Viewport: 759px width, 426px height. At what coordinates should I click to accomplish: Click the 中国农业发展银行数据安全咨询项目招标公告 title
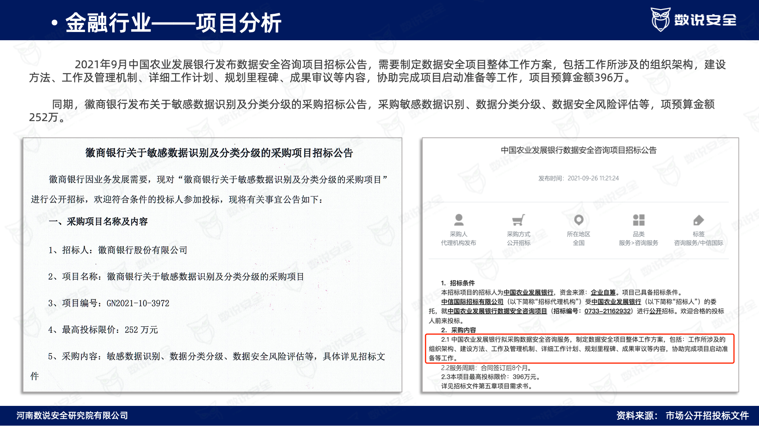579,150
